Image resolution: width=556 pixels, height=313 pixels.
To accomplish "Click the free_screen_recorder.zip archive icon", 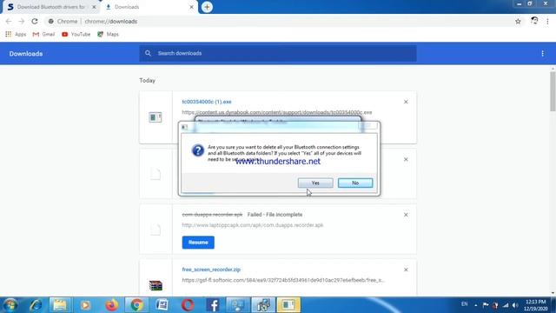I will click(x=156, y=285).
